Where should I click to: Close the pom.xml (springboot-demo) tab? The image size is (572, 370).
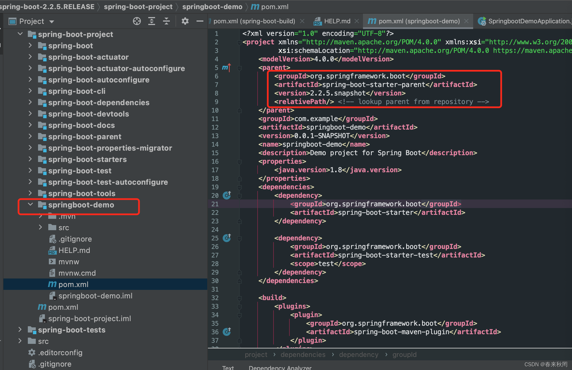[x=466, y=21]
